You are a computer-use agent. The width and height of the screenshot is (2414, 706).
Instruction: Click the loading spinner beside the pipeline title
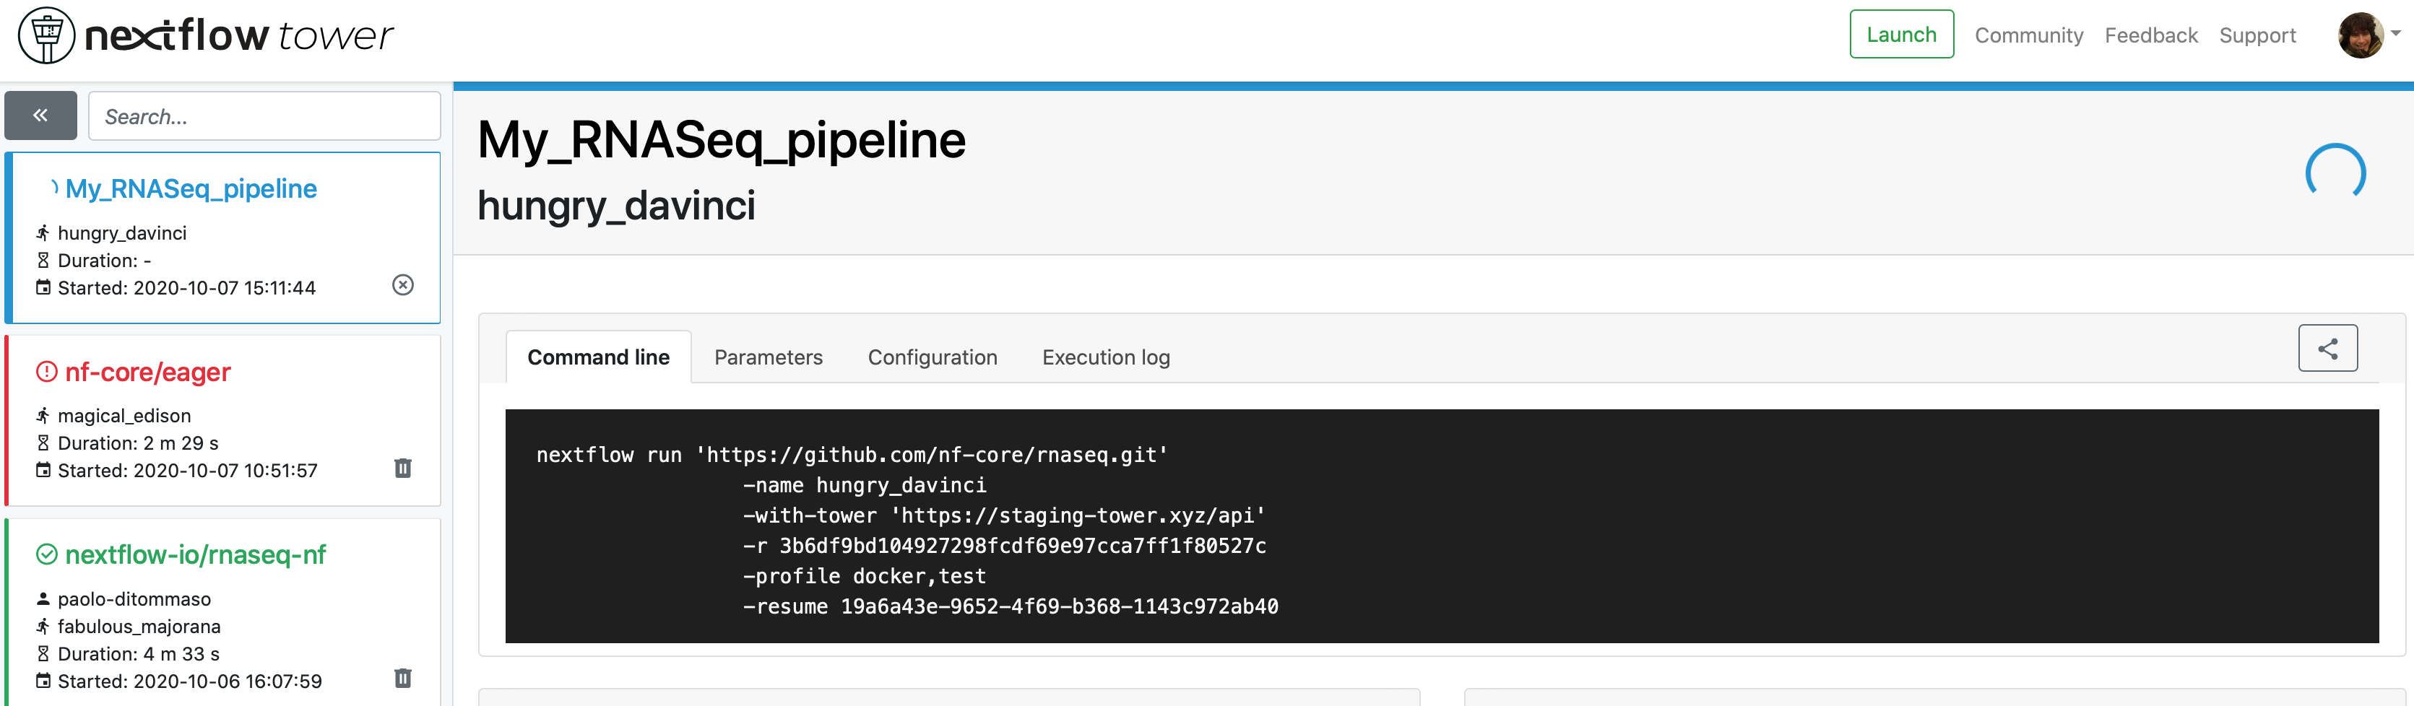(x=2335, y=173)
